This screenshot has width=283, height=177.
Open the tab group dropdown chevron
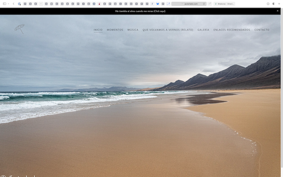click(8, 4)
